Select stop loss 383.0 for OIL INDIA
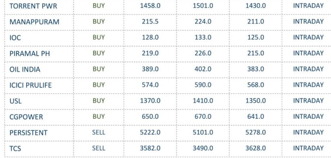The image size is (331, 158). (256, 69)
